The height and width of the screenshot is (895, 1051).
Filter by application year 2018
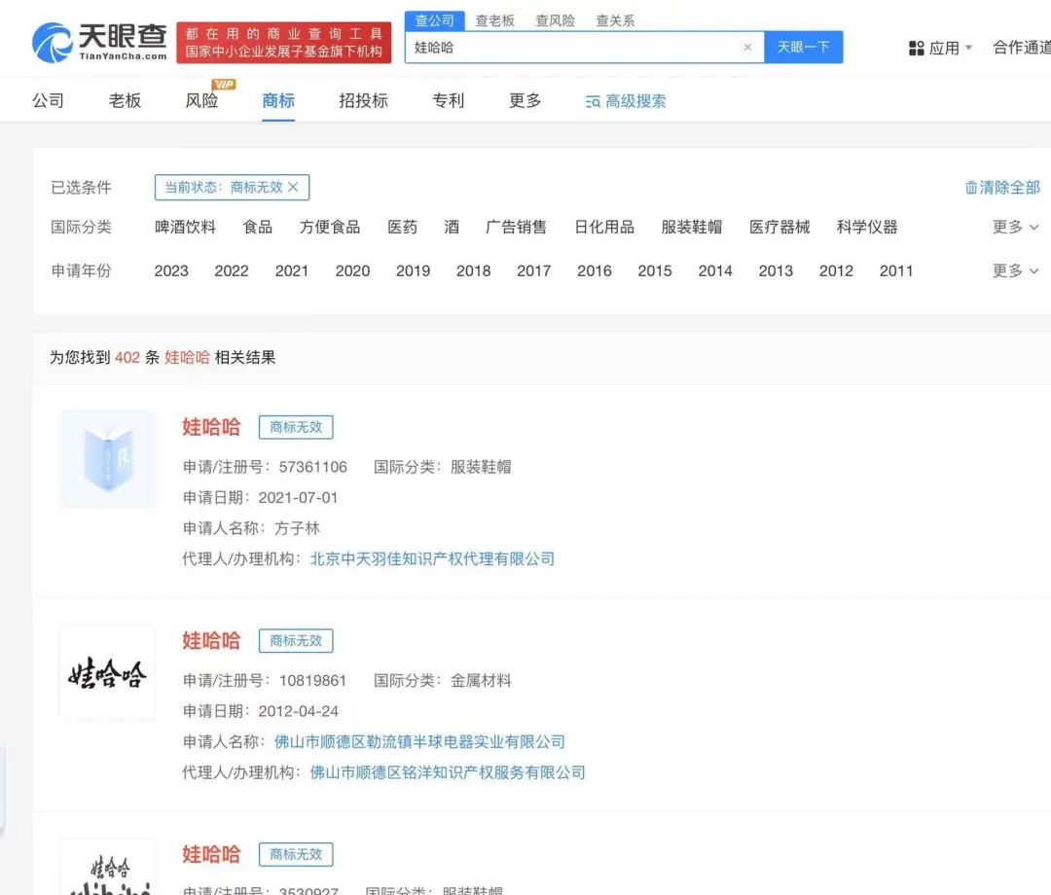473,270
